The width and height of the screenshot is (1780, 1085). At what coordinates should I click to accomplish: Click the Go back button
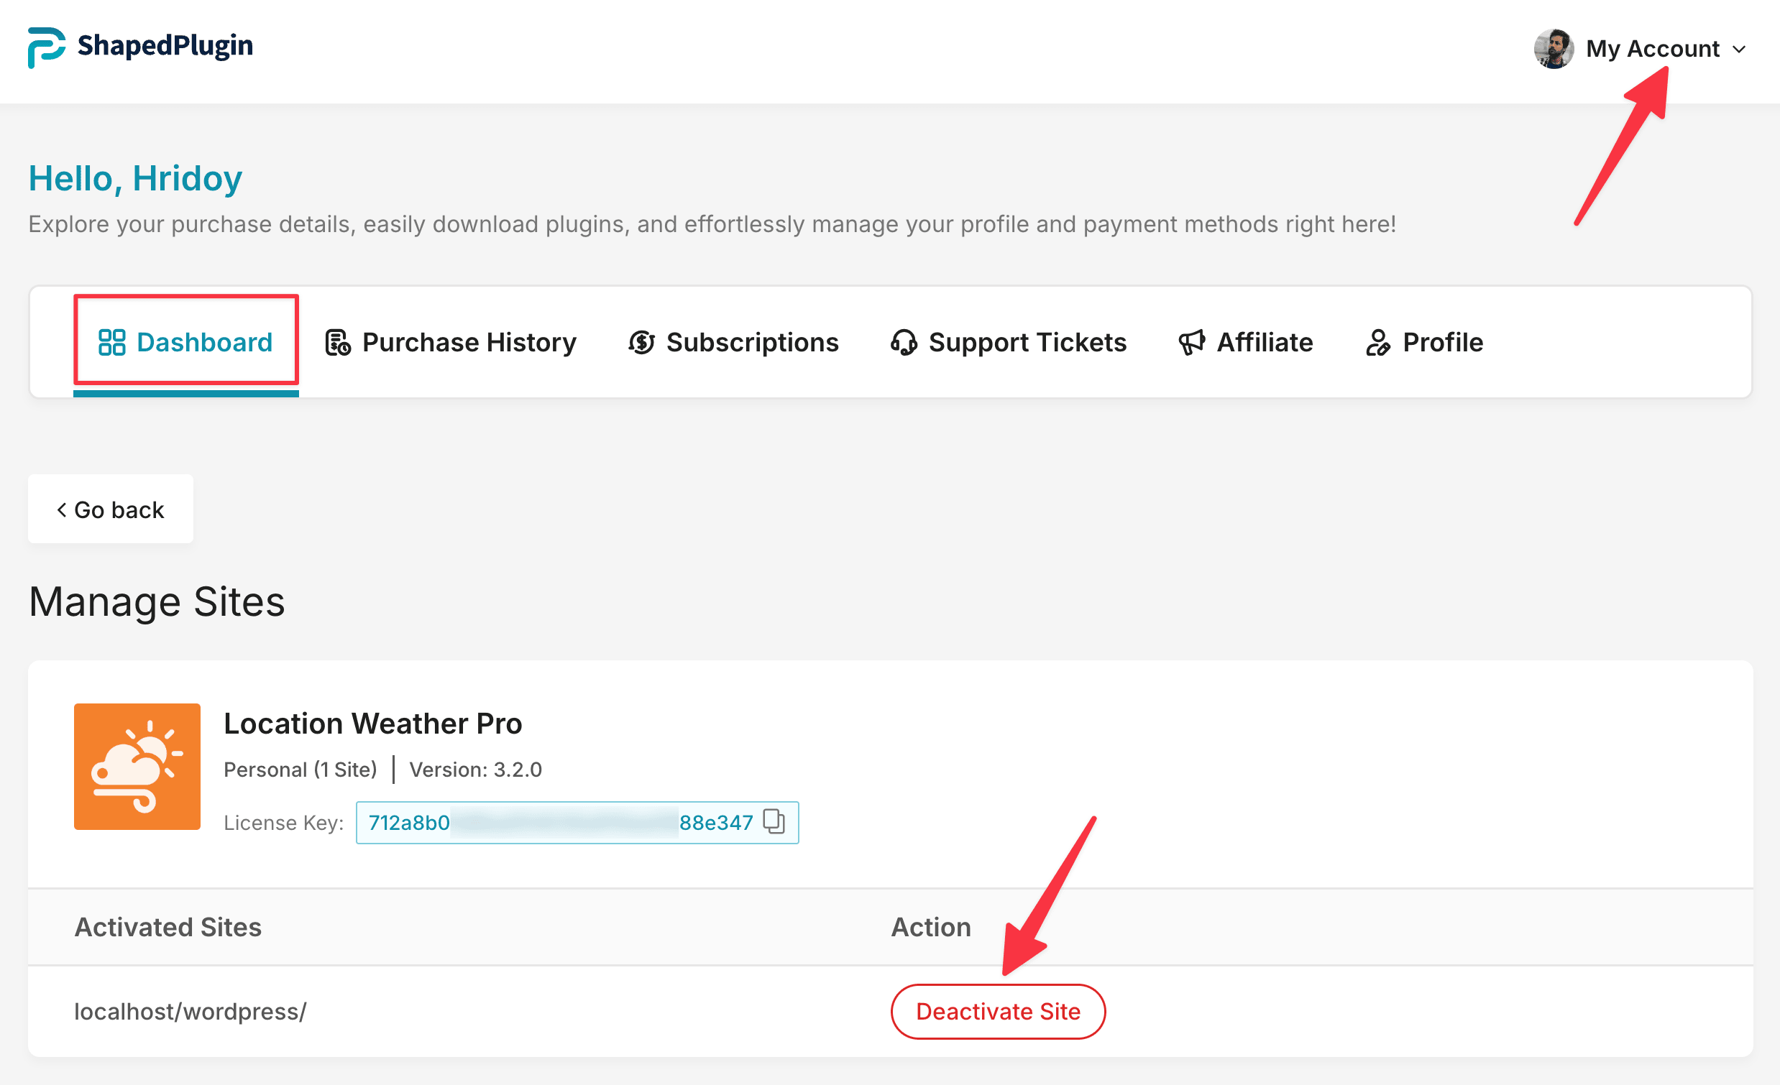pyautogui.click(x=111, y=509)
